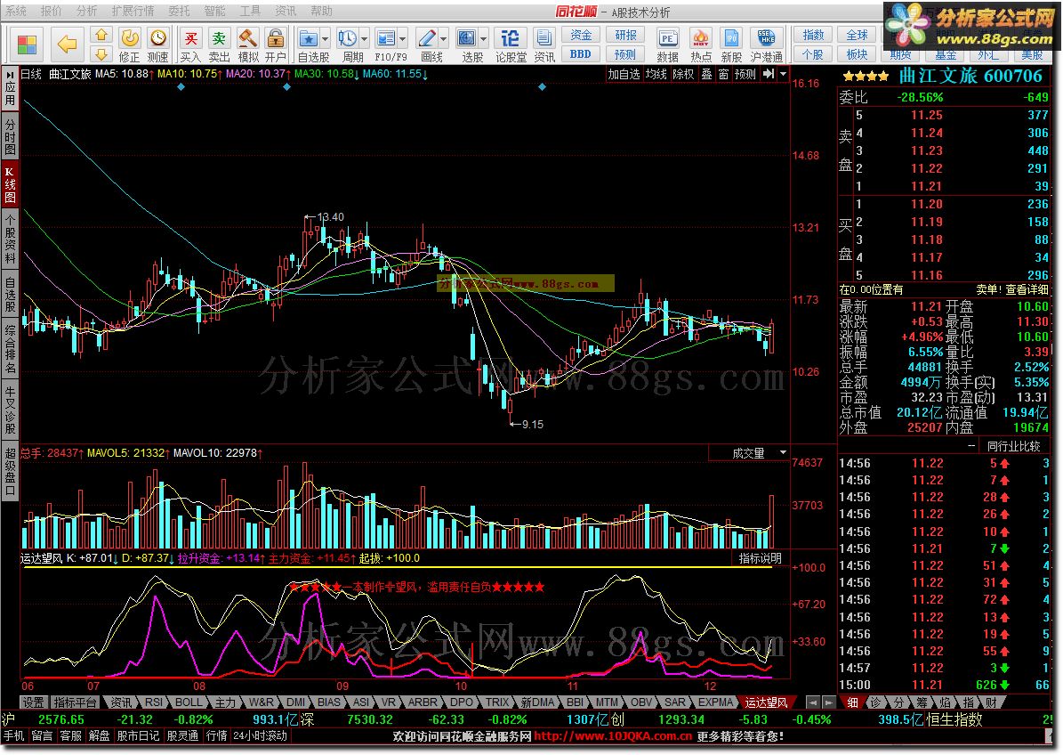This screenshot has width=1063, height=755.
Task: Toggle the 除权 ex-rights adjustment
Action: point(683,74)
